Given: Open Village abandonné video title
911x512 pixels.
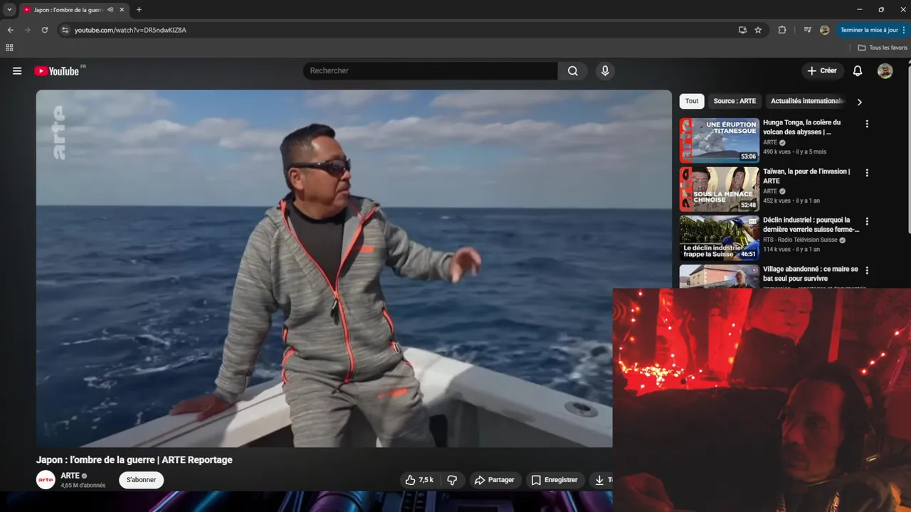Looking at the screenshot, I should point(811,274).
